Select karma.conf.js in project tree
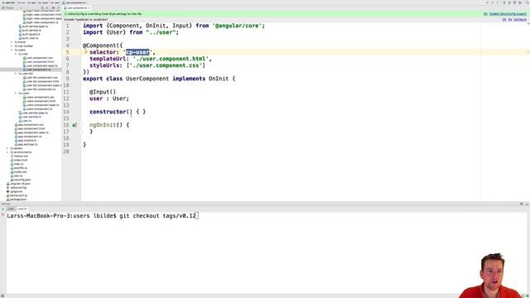The height and width of the screenshot is (298, 530). coord(17,195)
